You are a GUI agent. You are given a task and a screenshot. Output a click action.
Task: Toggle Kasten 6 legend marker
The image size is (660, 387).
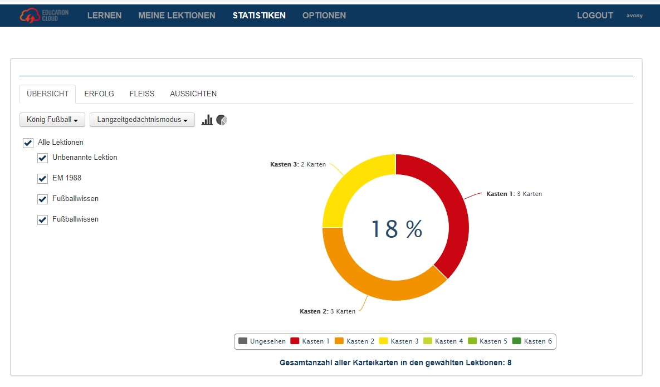point(517,341)
